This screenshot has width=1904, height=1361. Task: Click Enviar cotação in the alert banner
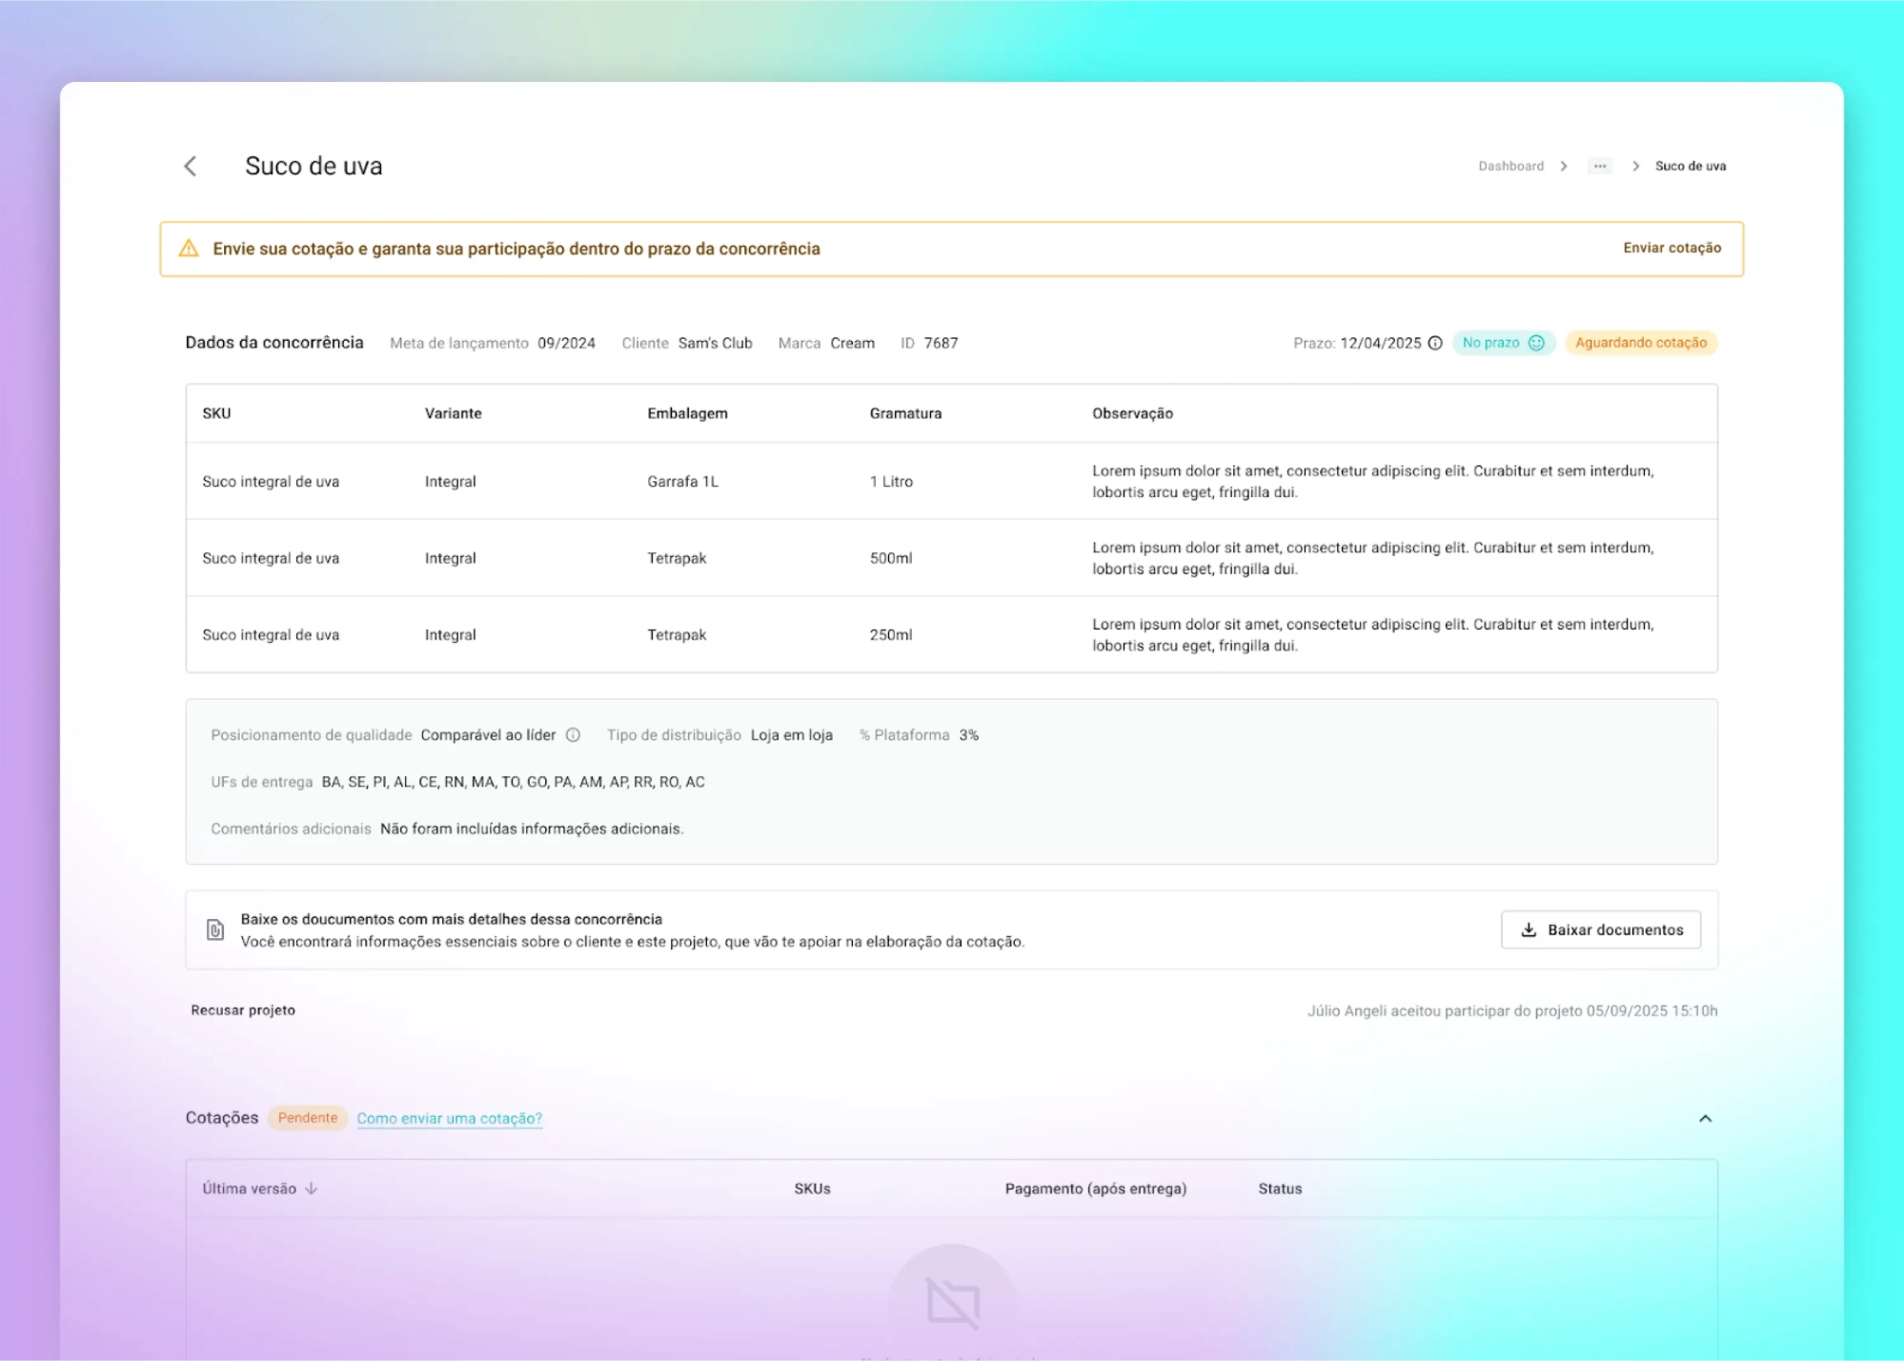tap(1671, 248)
